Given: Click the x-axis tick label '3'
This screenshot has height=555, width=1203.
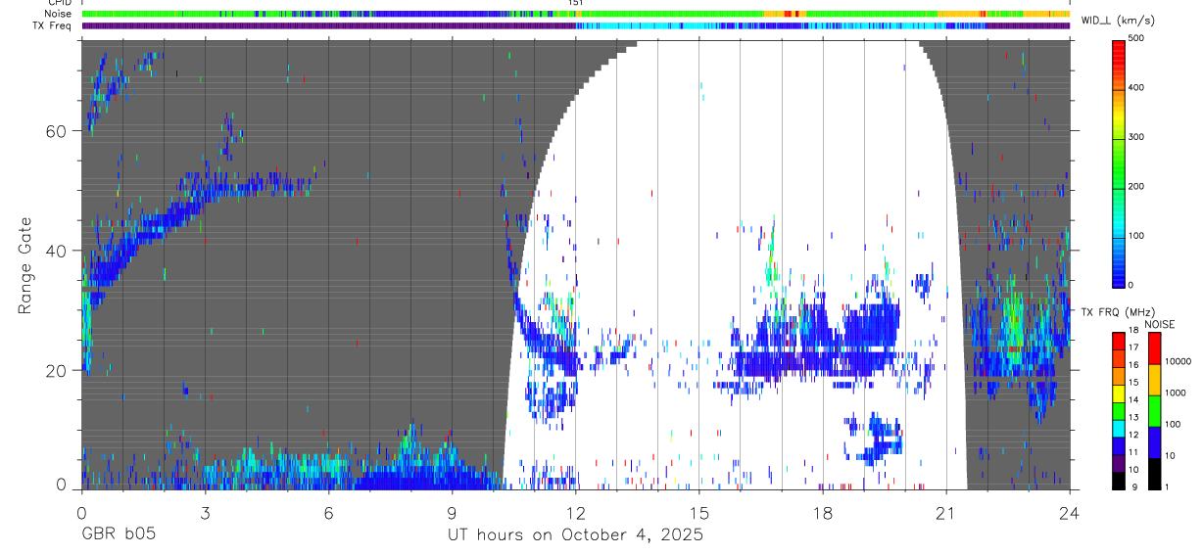Looking at the screenshot, I should pyautogui.click(x=205, y=512).
